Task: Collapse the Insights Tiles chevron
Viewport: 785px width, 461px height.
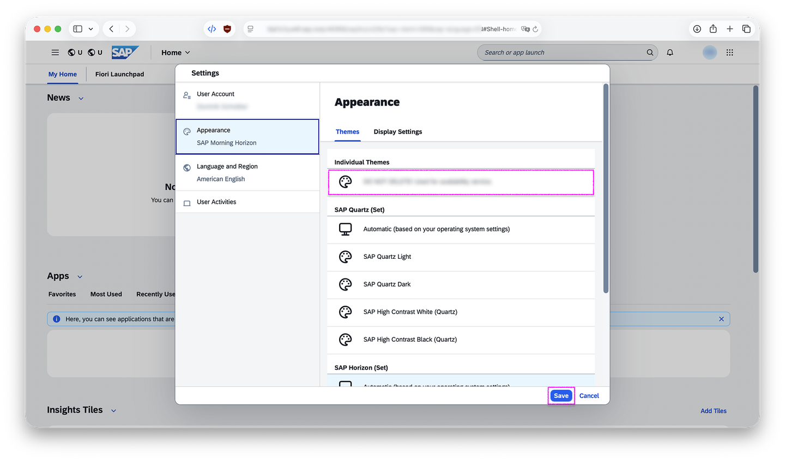Action: coord(114,411)
